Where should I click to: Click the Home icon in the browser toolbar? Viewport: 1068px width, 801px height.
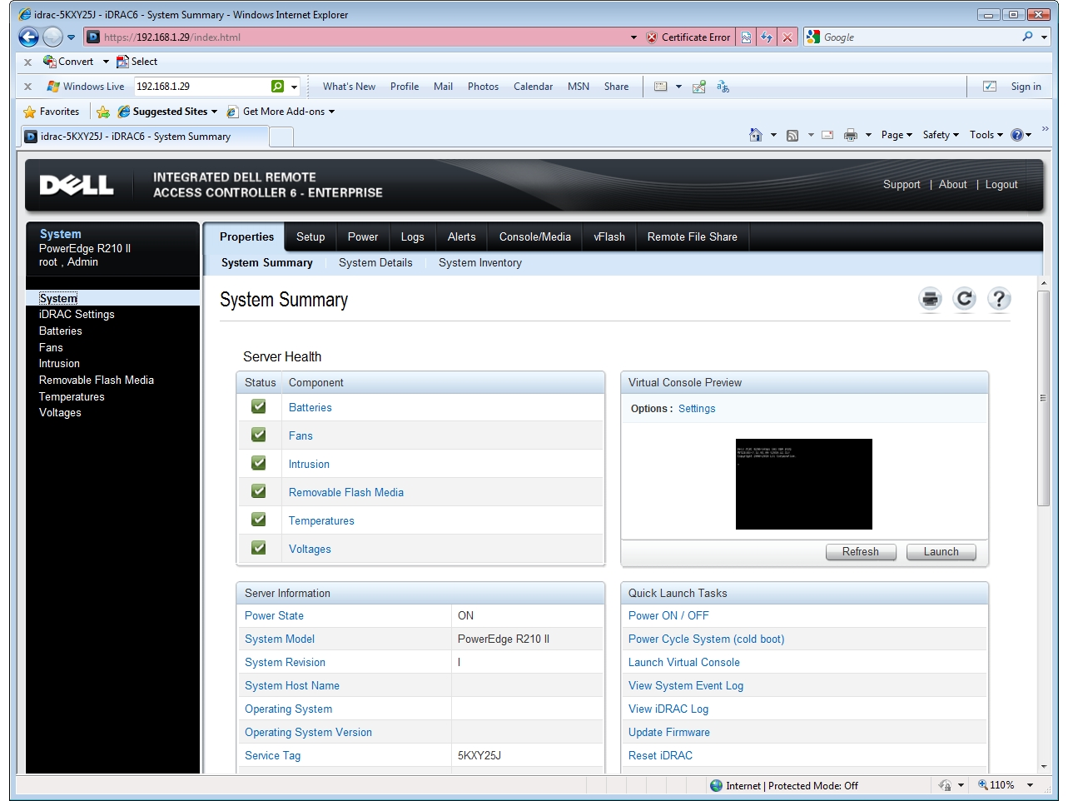click(758, 134)
